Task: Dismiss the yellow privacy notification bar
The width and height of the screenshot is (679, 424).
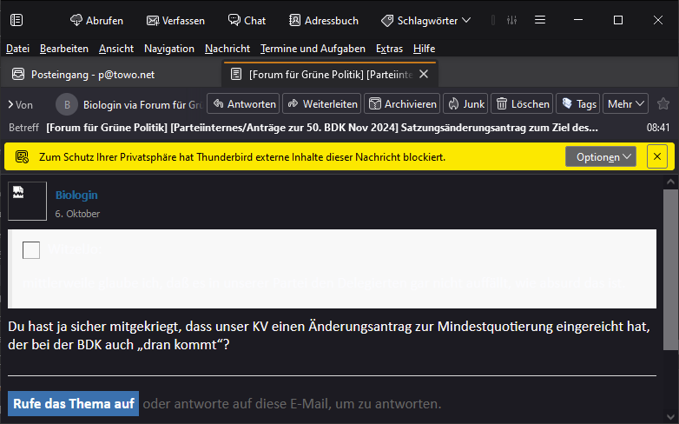Action: 657,156
